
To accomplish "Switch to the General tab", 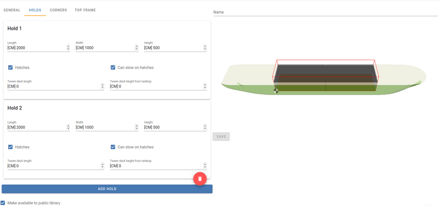I will [x=12, y=10].
